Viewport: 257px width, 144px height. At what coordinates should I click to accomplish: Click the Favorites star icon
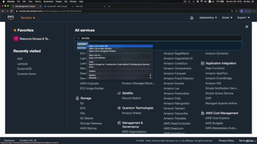(15, 30)
